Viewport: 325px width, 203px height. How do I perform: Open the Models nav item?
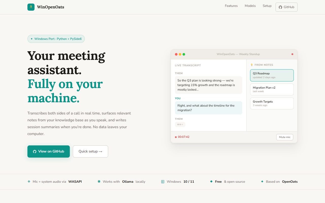click(x=250, y=6)
